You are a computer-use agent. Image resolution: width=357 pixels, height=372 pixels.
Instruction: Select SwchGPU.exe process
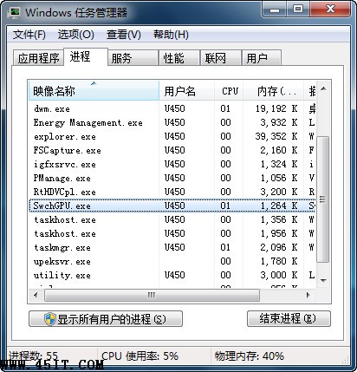click(x=172, y=206)
